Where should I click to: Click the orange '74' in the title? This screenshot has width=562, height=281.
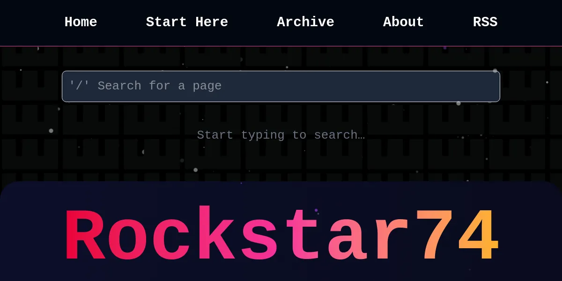tap(457, 236)
